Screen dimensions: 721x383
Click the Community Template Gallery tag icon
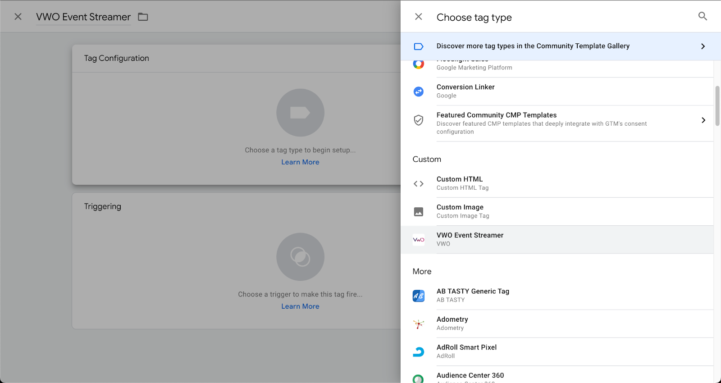tap(419, 46)
